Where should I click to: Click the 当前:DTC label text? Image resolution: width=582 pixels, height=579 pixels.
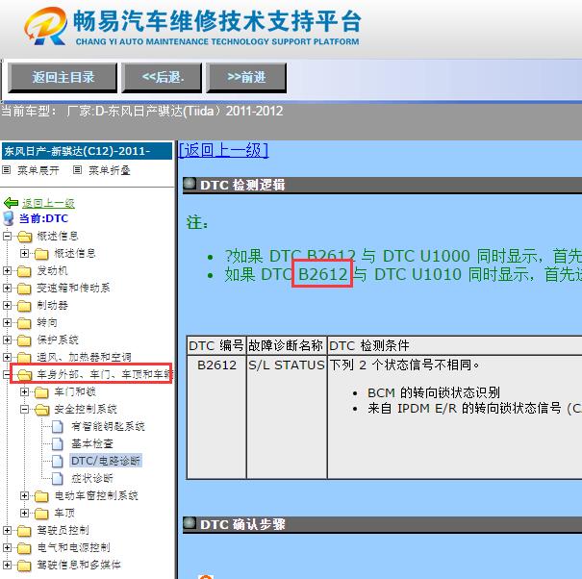point(43,218)
